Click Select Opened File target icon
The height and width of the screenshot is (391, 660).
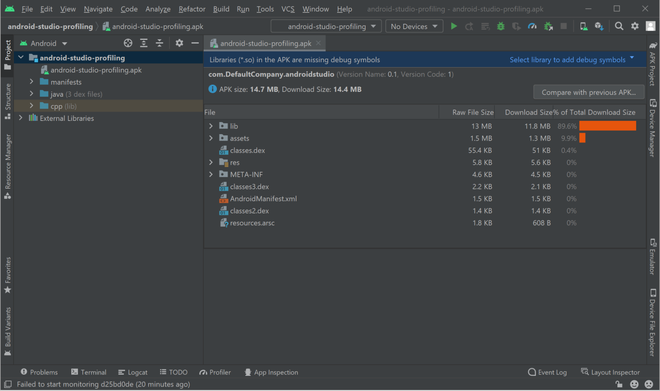coord(128,43)
